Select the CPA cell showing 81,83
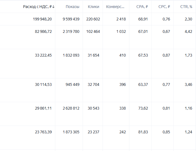 click(x=143, y=132)
